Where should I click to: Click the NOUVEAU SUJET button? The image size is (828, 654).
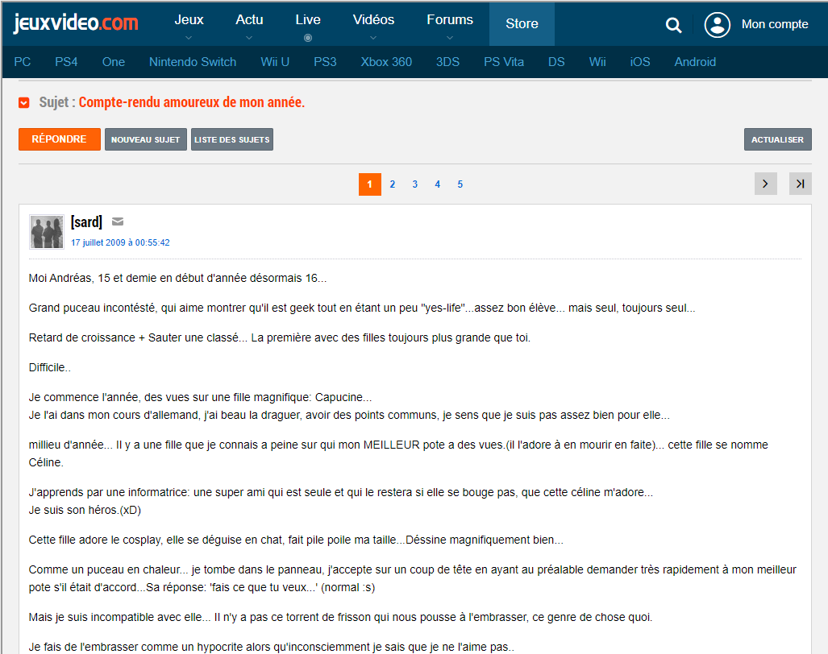click(146, 139)
